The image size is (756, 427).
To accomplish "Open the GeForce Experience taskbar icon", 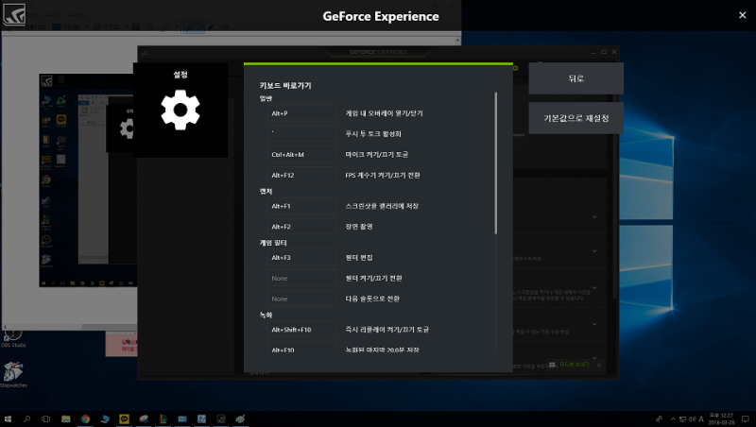I will coord(221,418).
